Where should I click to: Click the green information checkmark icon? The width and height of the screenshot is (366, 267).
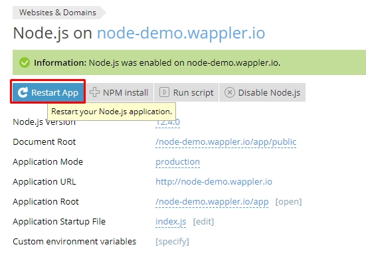pyautogui.click(x=25, y=62)
